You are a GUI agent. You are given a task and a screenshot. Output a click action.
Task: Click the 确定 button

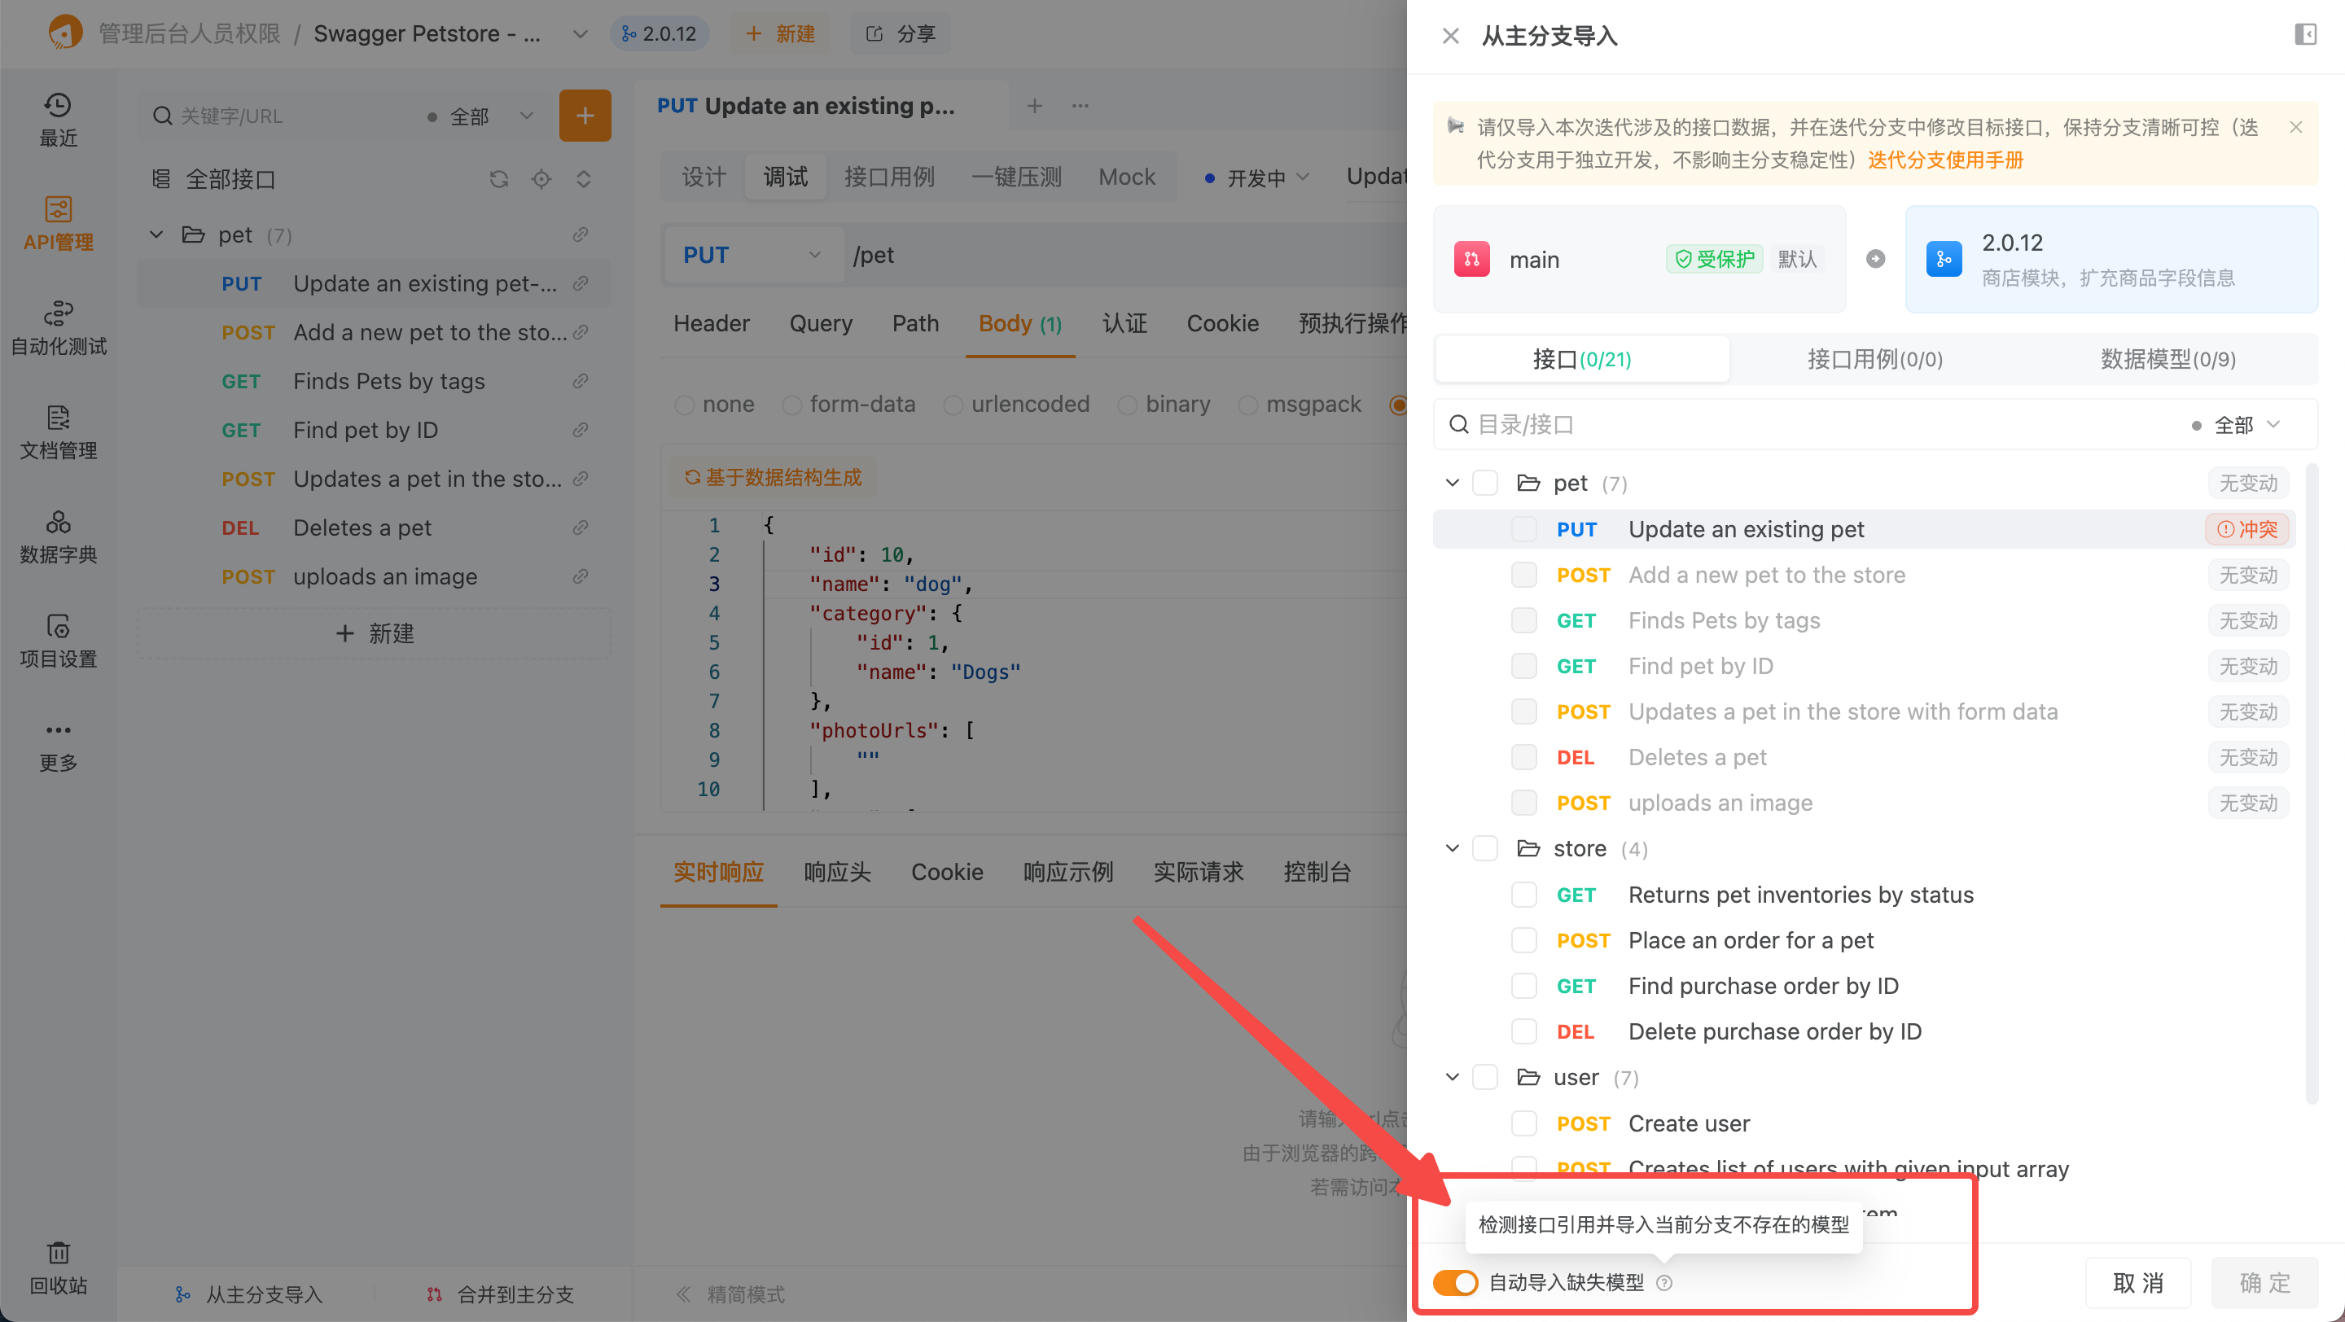pos(2264,1283)
